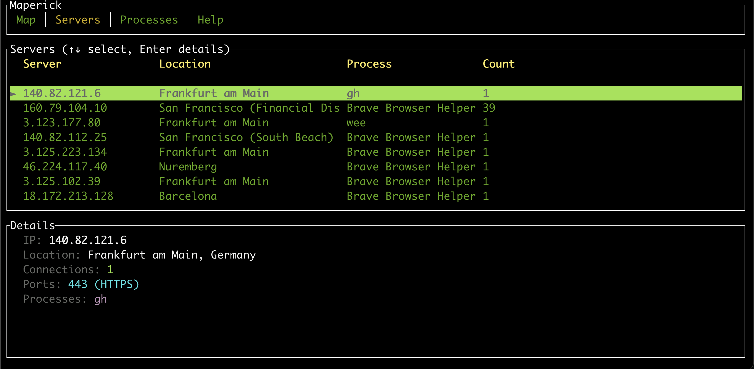
Task: Click port 443 (HTTPS) in Details
Action: point(104,284)
